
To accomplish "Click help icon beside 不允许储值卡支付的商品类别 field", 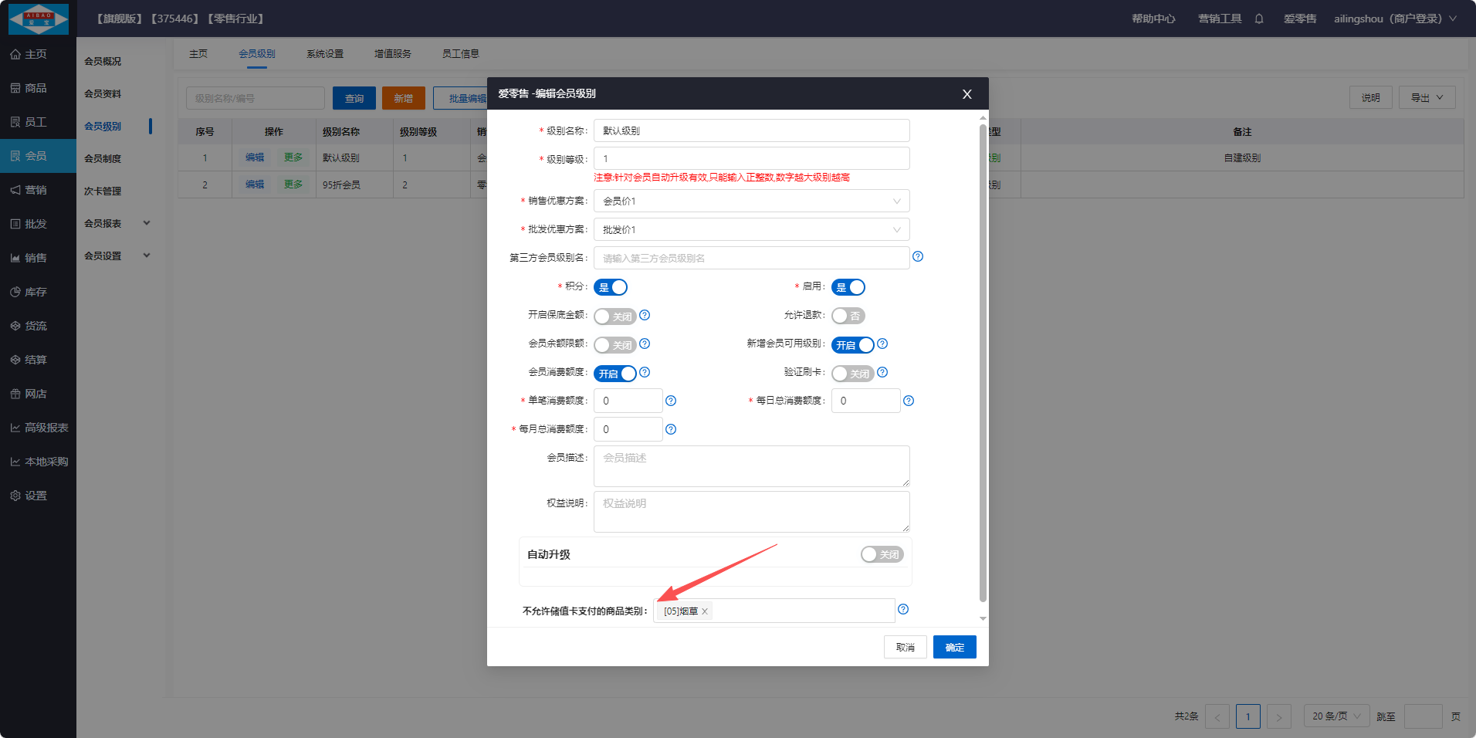I will [x=903, y=609].
